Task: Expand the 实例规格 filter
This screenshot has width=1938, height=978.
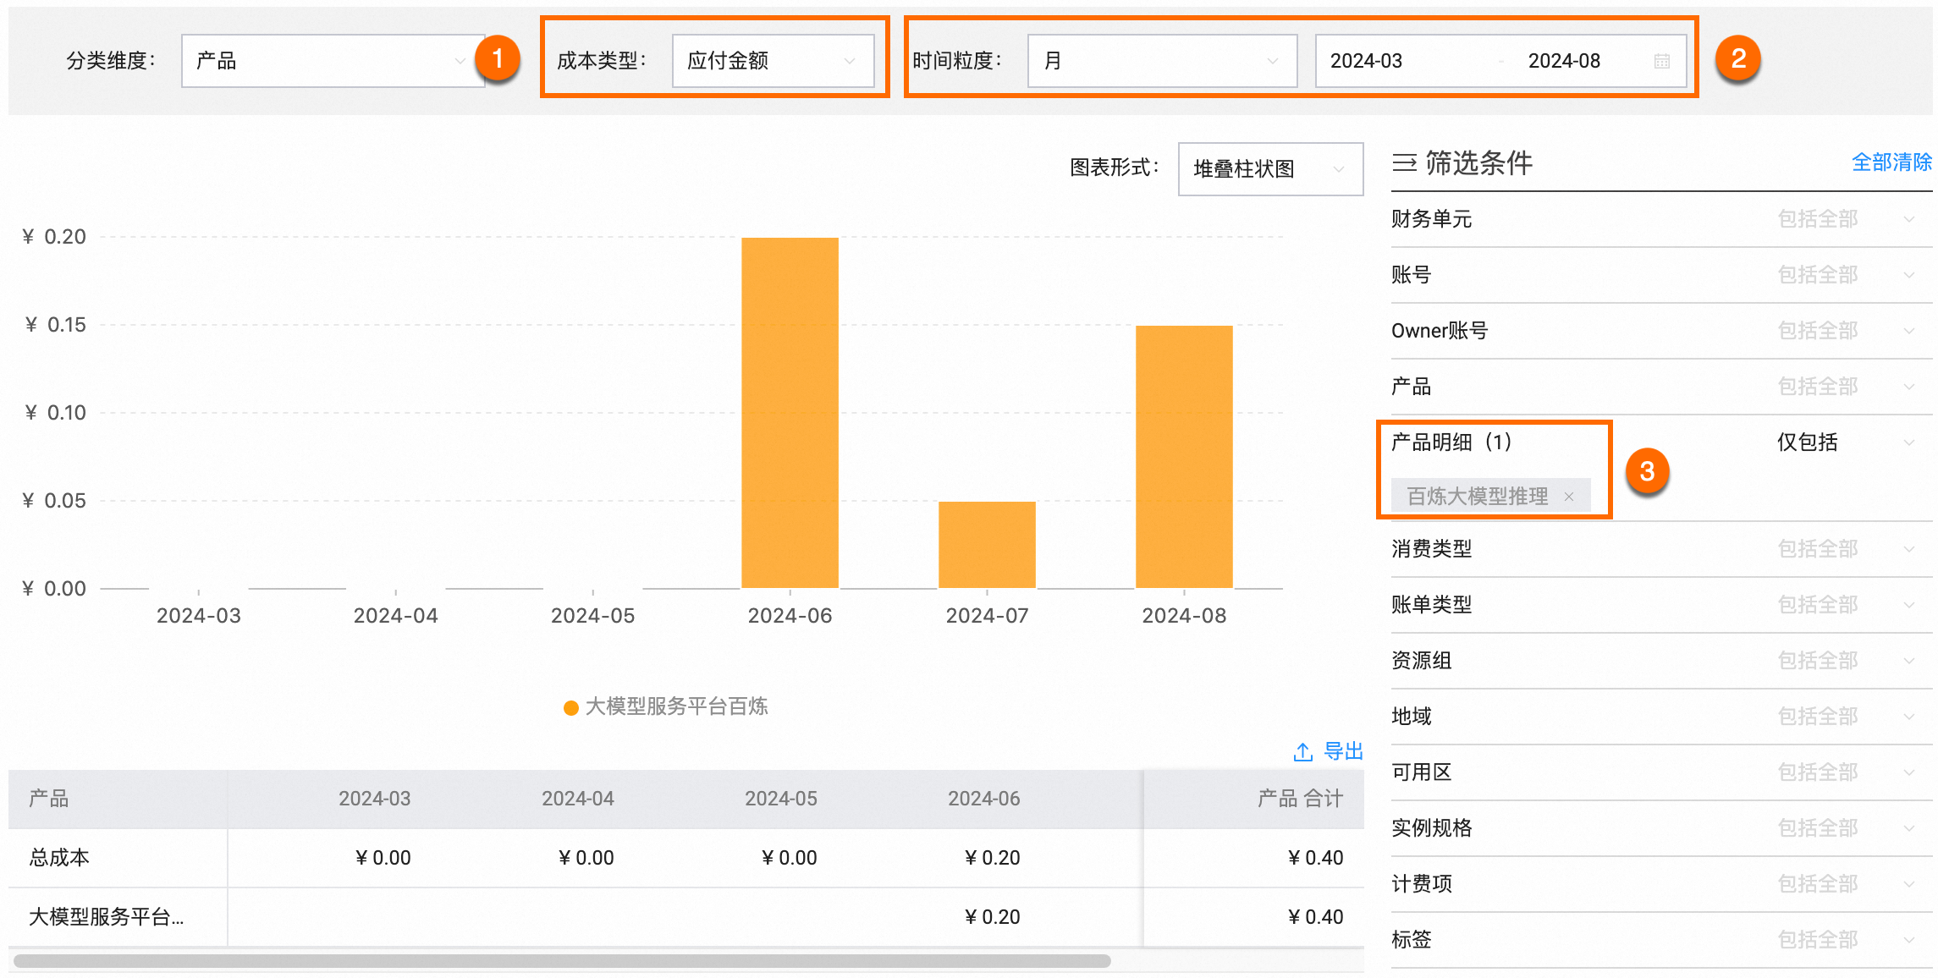Action: point(1661,828)
